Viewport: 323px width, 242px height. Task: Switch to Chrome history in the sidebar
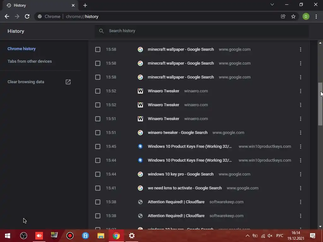(22, 49)
